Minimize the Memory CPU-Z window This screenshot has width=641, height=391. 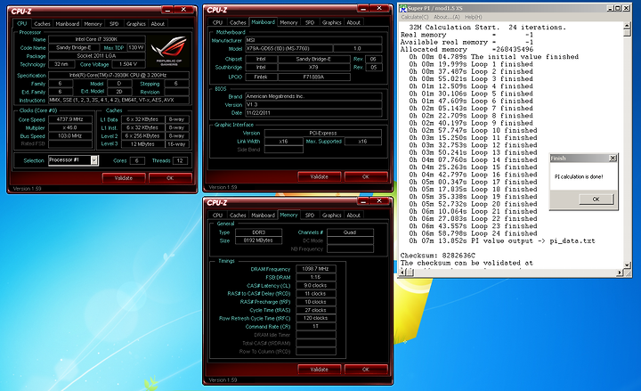pyautogui.click(x=362, y=200)
